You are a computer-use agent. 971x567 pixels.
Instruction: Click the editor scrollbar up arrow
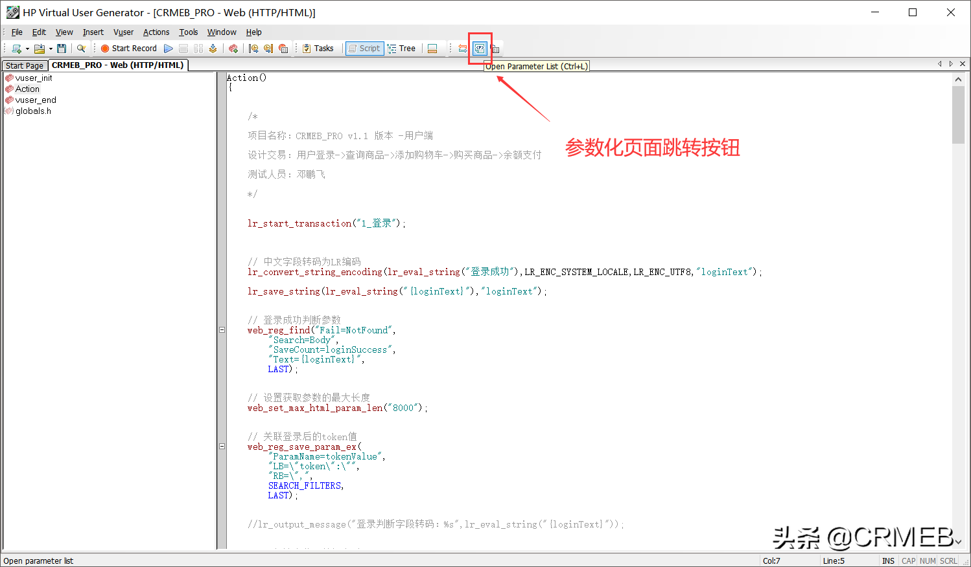click(958, 78)
